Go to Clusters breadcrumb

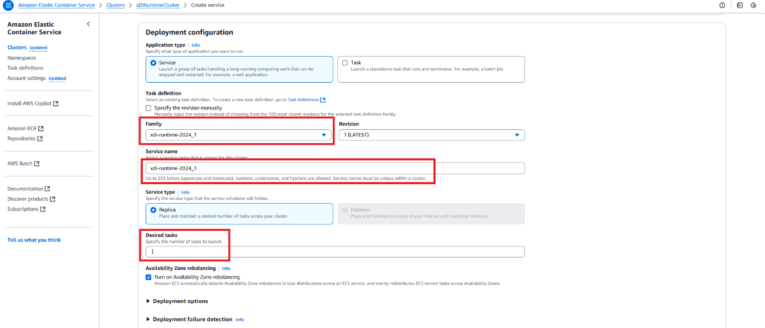[115, 5]
